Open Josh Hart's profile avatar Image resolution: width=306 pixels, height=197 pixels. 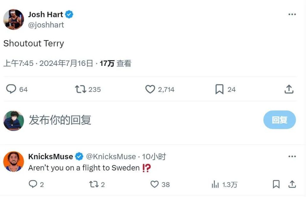(x=13, y=19)
